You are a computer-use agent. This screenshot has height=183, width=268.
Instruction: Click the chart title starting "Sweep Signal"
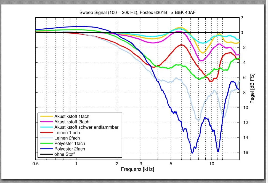click(137, 12)
